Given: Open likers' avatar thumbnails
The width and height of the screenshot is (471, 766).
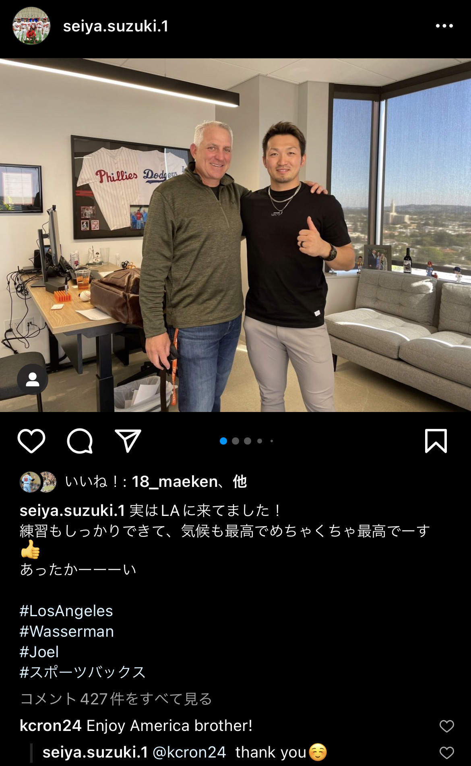Looking at the screenshot, I should (x=38, y=482).
